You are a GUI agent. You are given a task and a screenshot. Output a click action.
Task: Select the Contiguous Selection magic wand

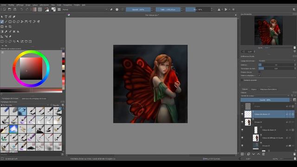18,41
